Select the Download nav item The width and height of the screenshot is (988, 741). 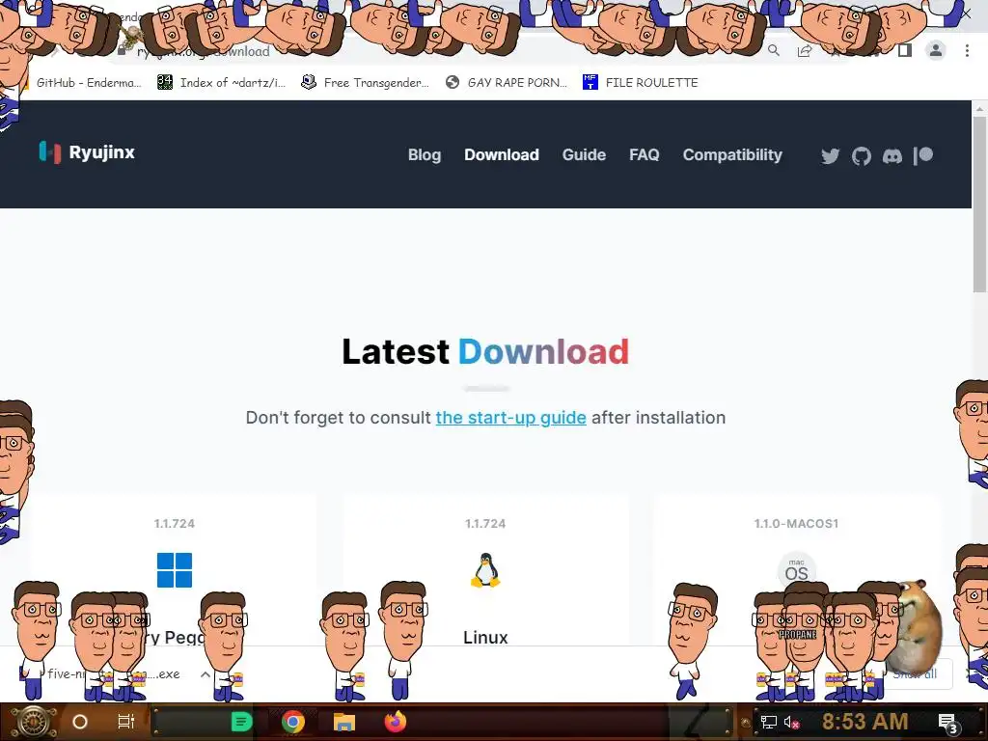point(502,155)
